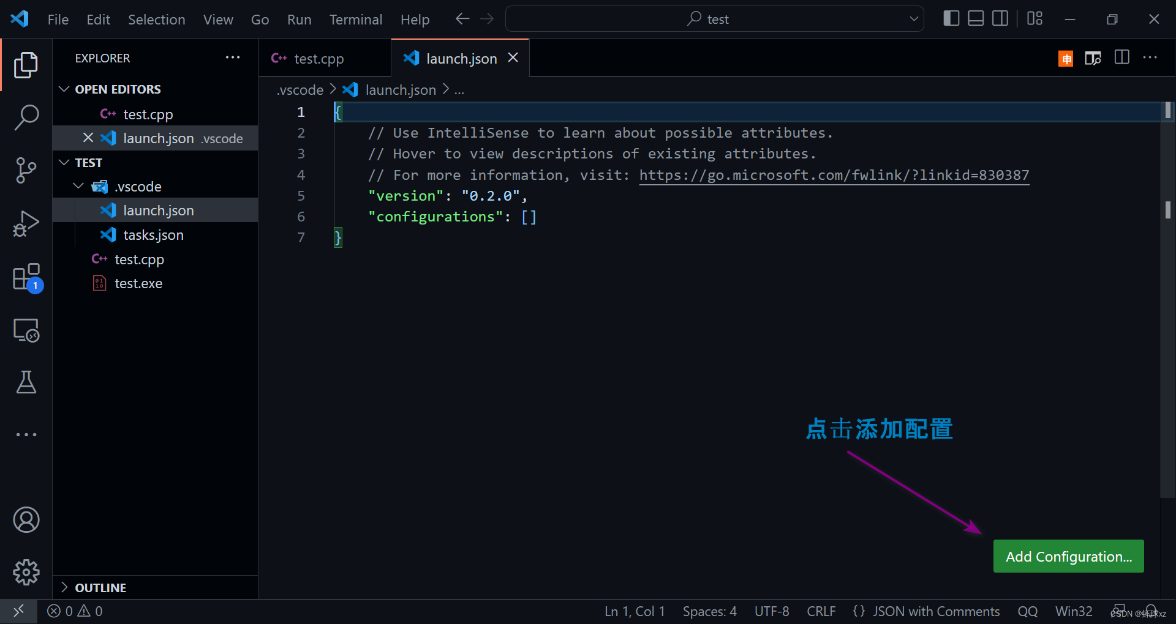Screen dimensions: 1176x624
Task: Open the Extensions view
Action: tap(27, 278)
